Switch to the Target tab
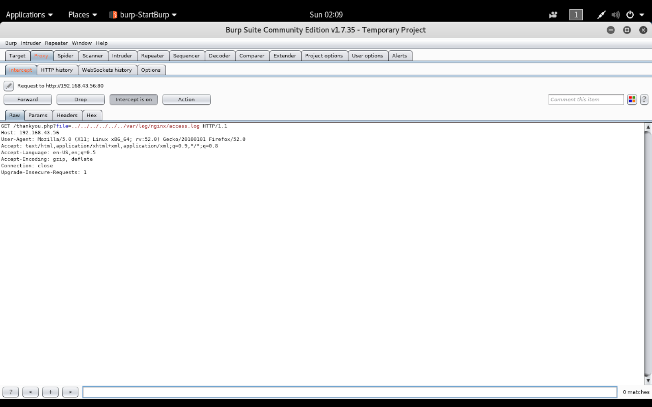Image resolution: width=652 pixels, height=407 pixels. pyautogui.click(x=18, y=56)
